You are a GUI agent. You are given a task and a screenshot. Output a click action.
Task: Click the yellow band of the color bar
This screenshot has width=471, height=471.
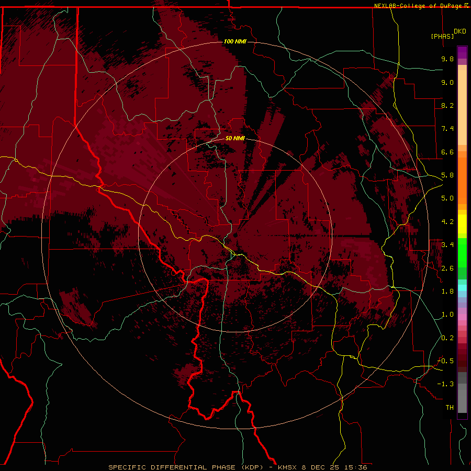tap(462, 224)
